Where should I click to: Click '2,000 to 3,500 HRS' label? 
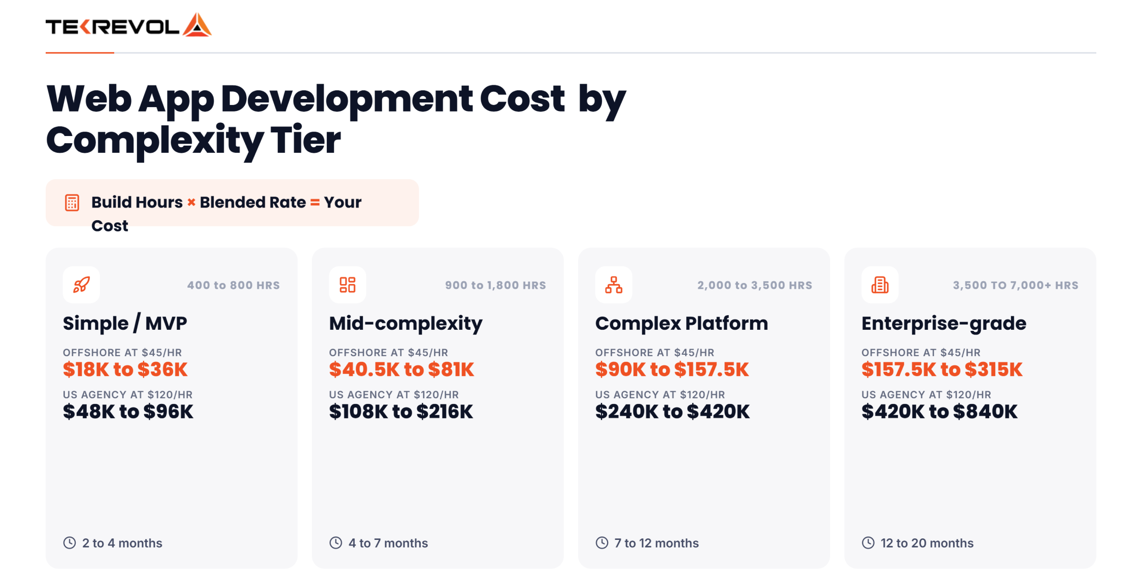pyautogui.click(x=755, y=285)
